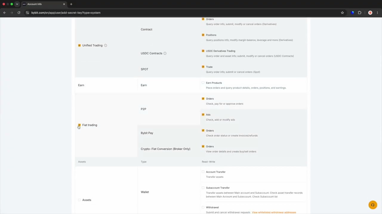Open the browser three-dot menu

click(378, 13)
